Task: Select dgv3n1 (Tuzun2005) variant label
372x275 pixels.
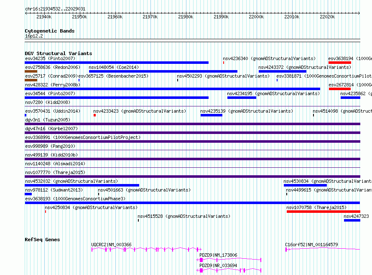Action: pyautogui.click(x=48, y=120)
